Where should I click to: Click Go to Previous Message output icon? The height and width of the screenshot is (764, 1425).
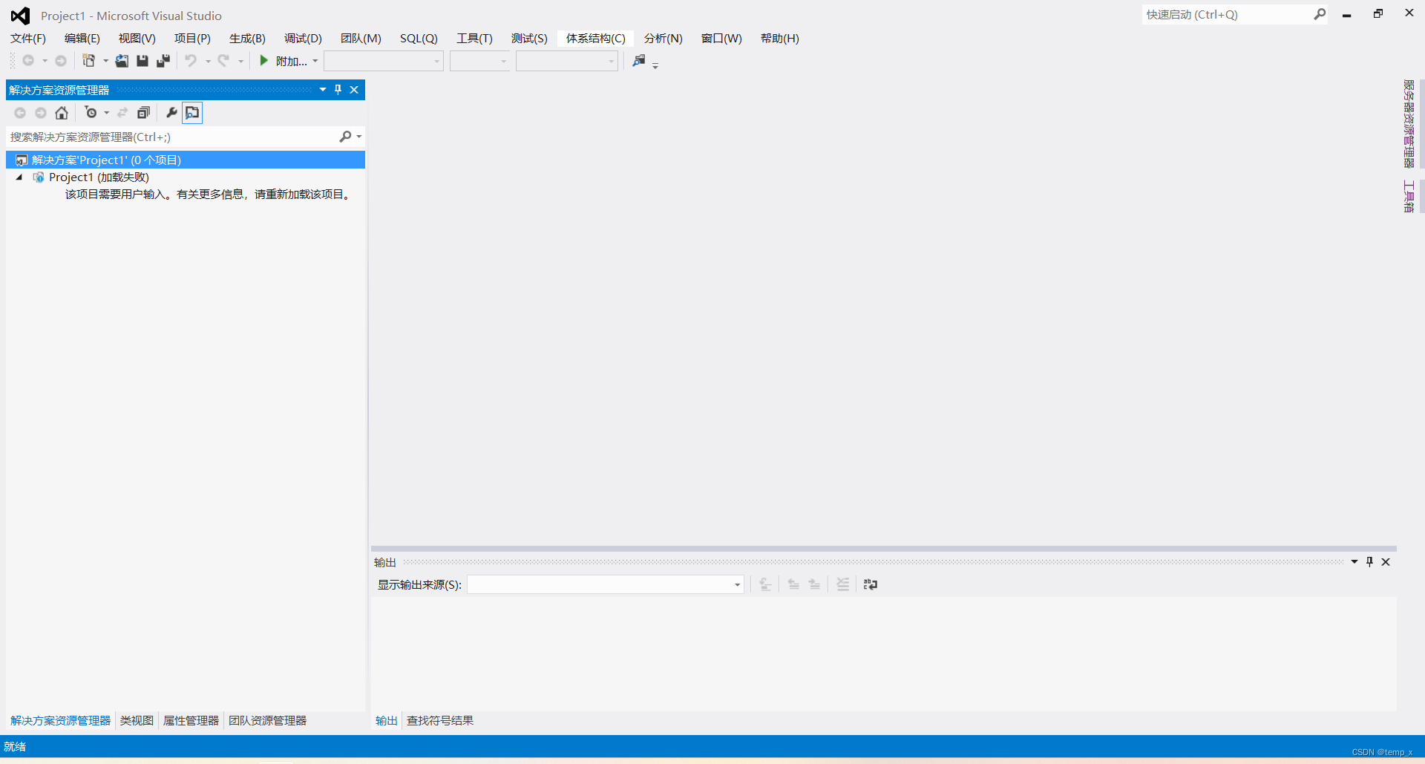coord(793,584)
